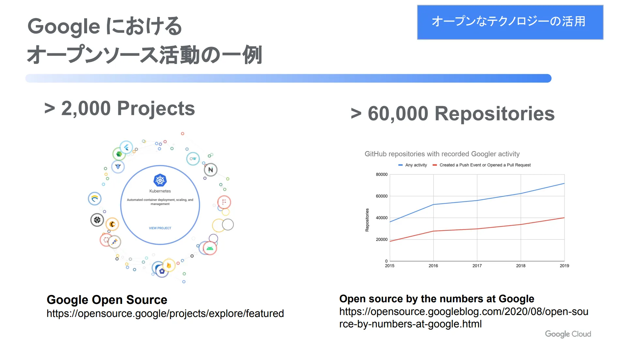Open the Android robot project bubble
This screenshot has width=619, height=346.
(x=210, y=248)
